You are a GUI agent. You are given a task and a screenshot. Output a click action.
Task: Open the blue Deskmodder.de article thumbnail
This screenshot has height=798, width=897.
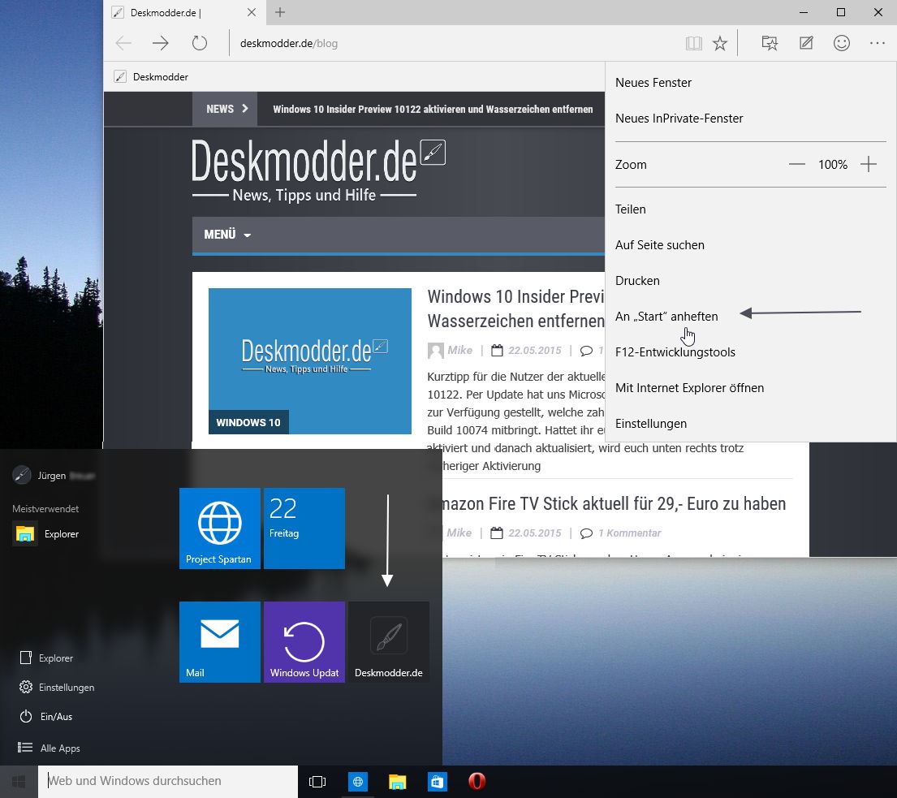310,361
